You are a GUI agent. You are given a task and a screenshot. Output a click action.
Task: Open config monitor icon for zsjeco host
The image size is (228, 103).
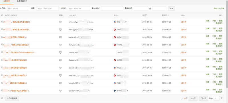(60, 68)
